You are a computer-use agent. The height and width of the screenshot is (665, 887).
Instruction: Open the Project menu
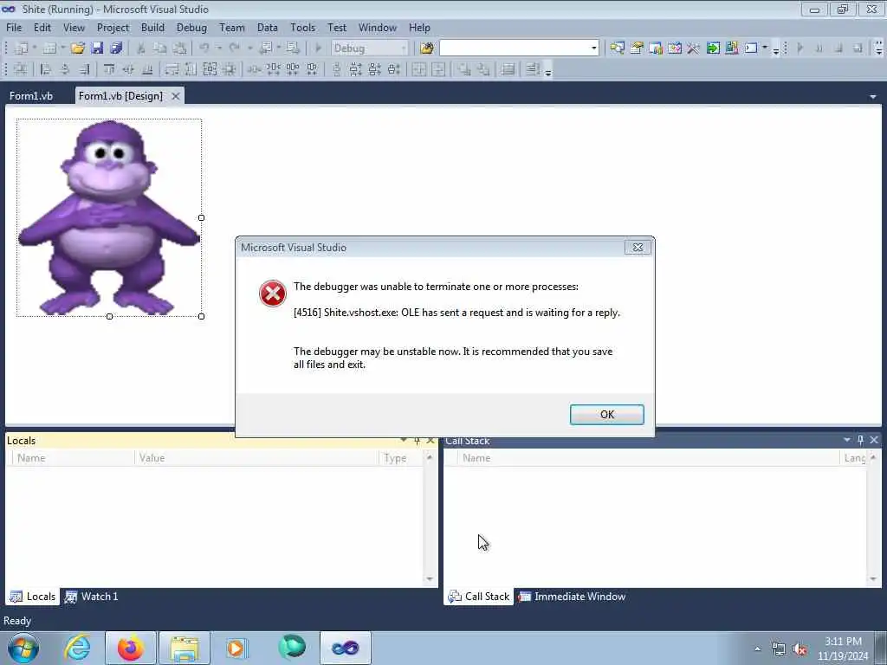point(113,28)
